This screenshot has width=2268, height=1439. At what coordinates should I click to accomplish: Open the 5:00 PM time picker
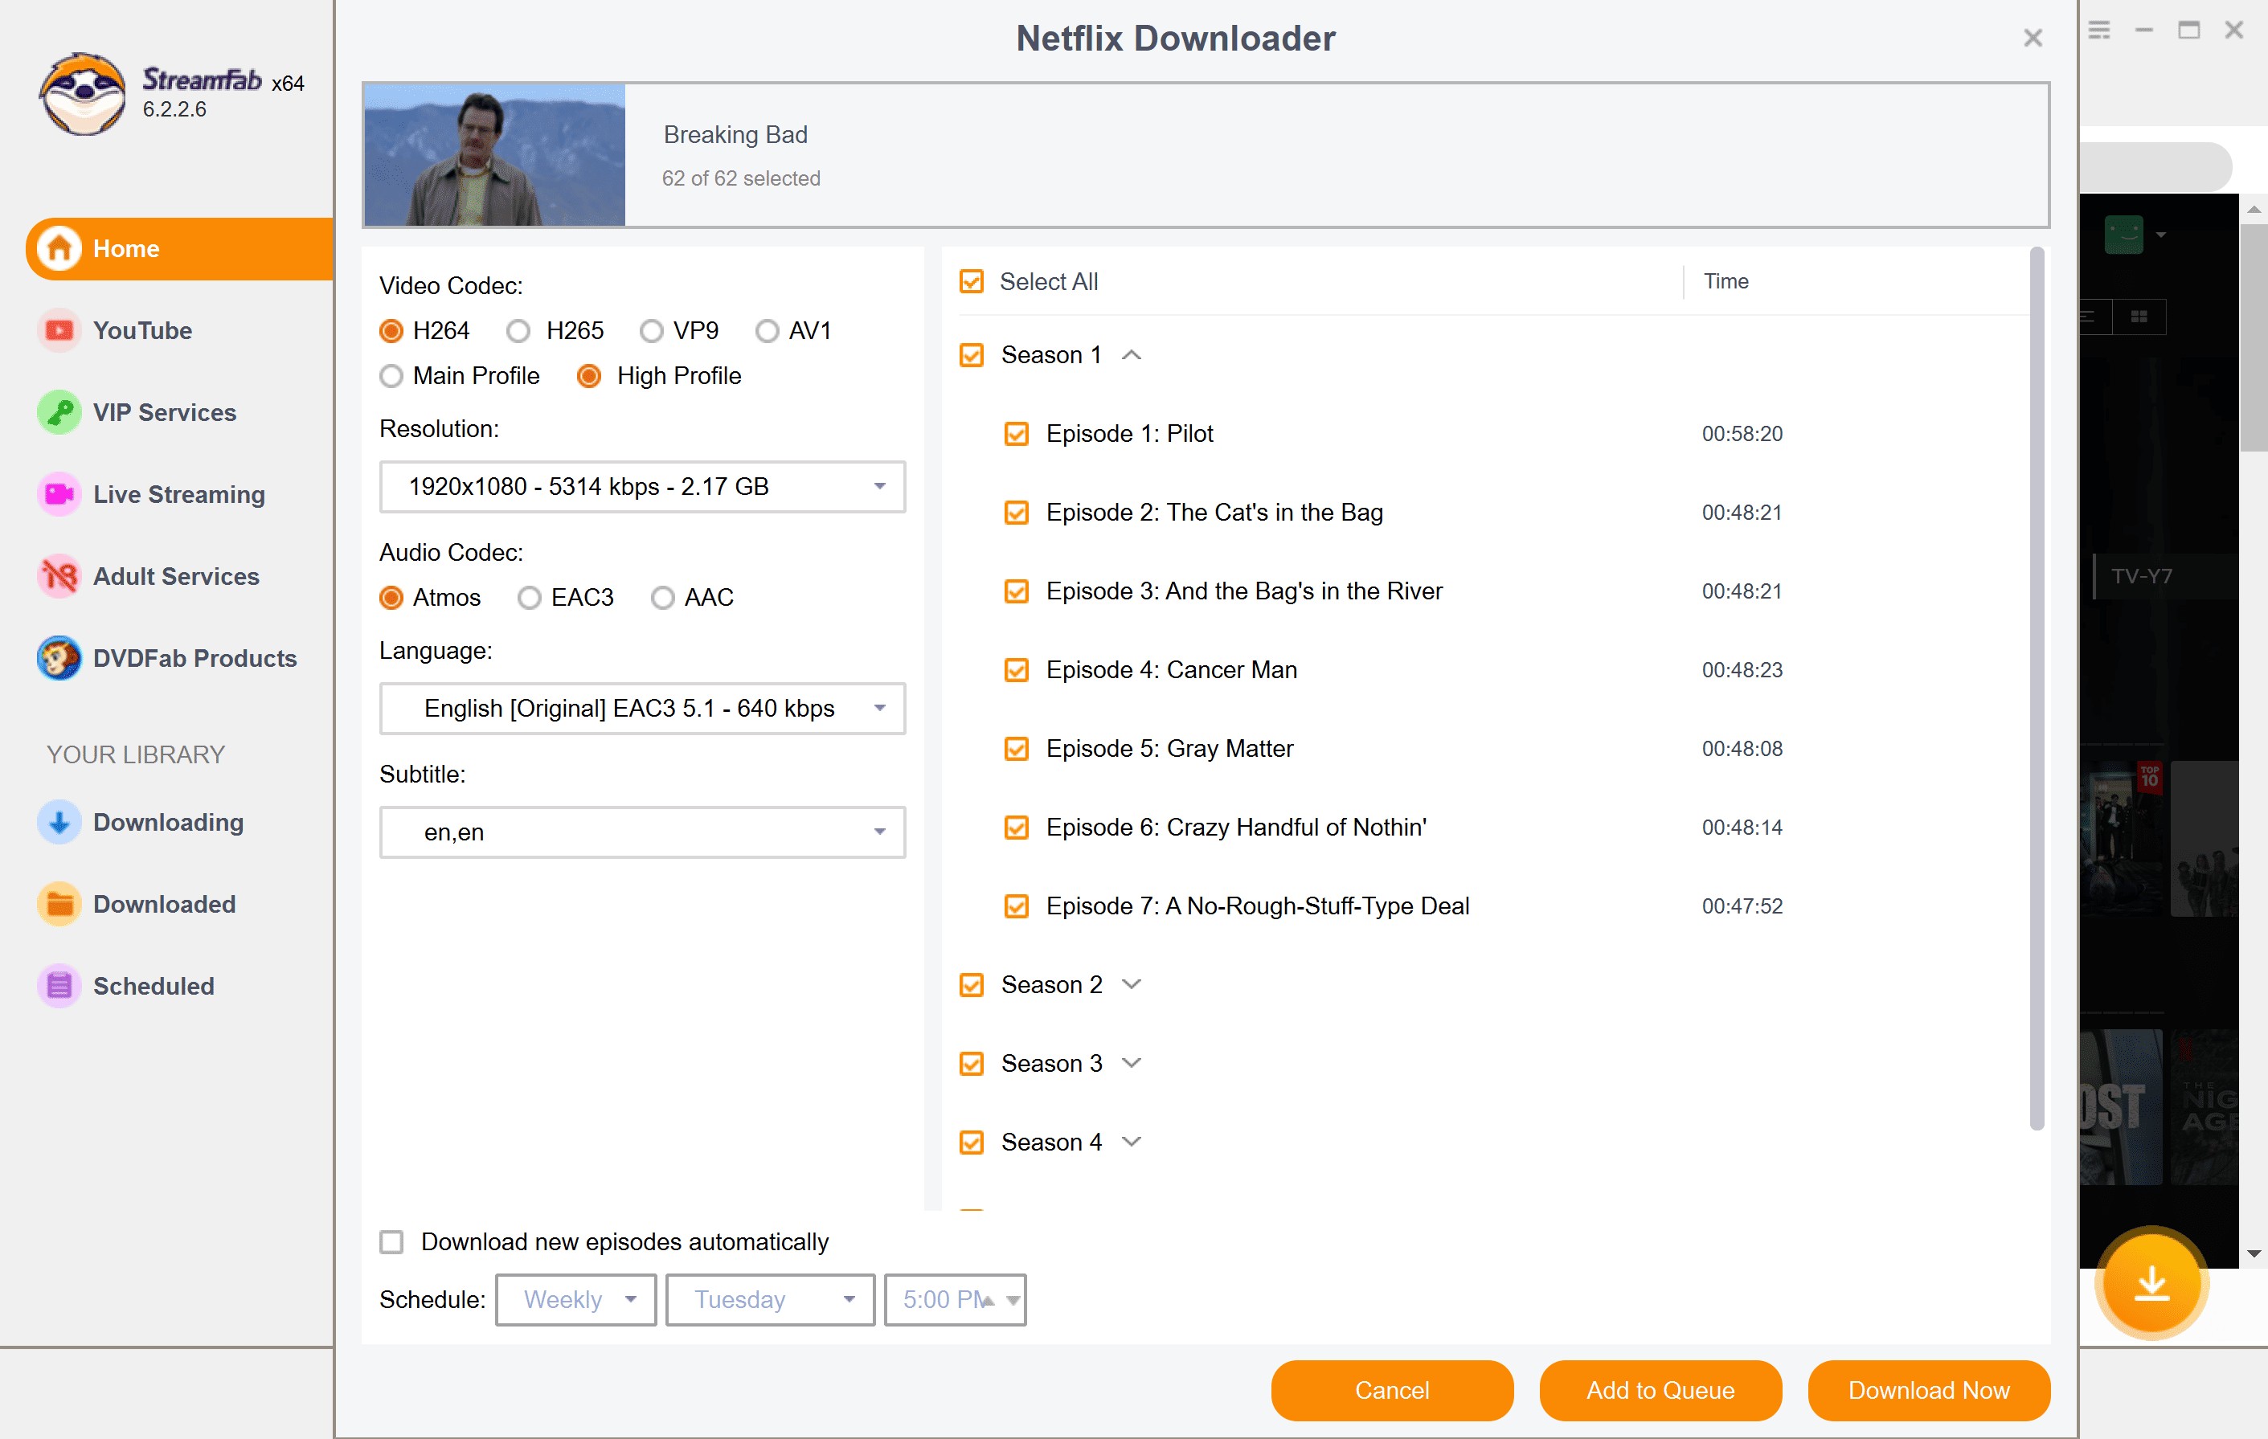coord(955,1300)
